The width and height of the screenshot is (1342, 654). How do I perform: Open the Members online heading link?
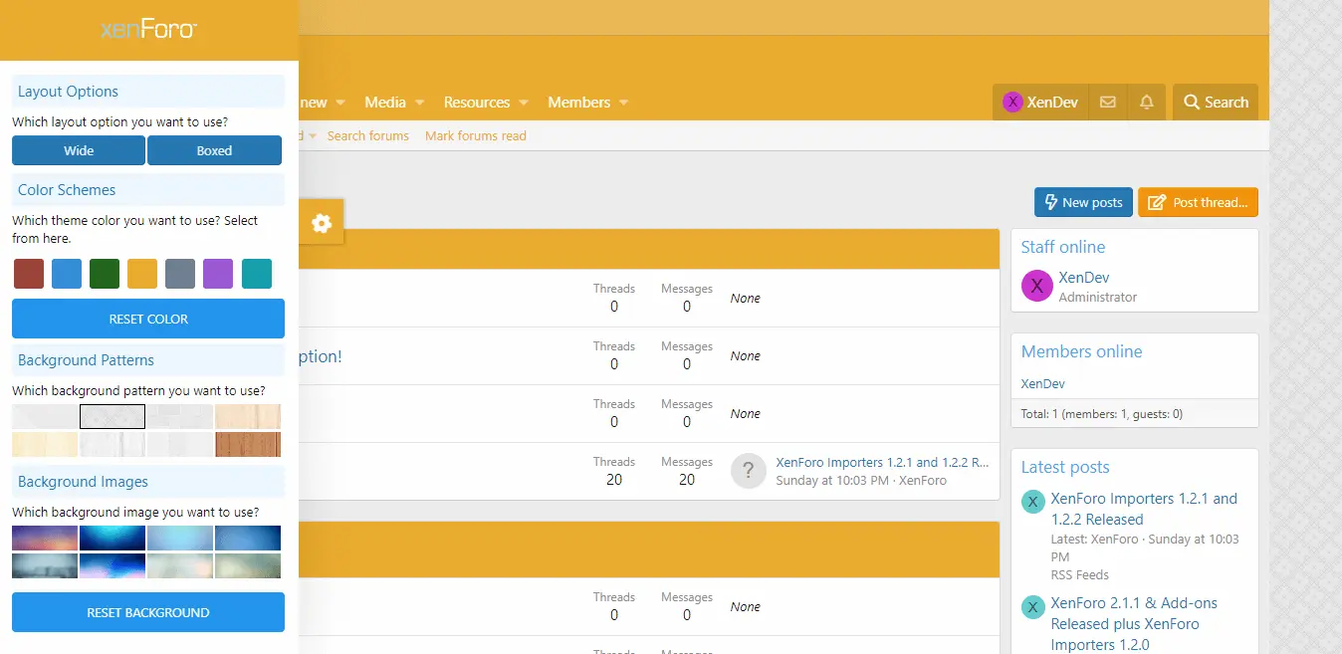tap(1082, 351)
